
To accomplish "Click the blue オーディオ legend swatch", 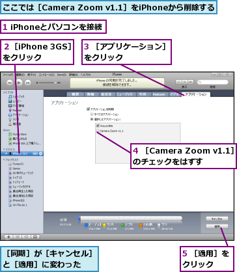I will [x=86, y=224].
